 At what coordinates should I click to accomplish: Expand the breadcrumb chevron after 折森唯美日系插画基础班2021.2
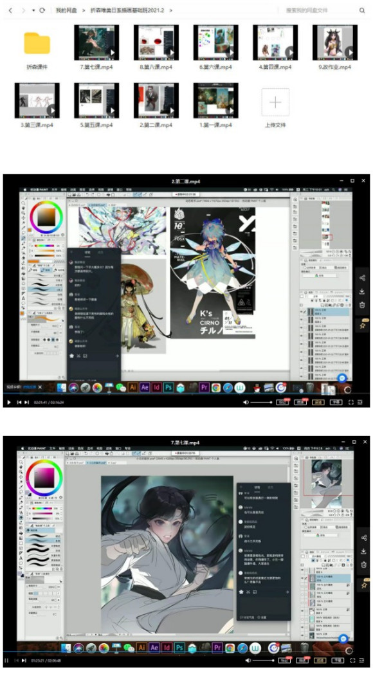(171, 10)
